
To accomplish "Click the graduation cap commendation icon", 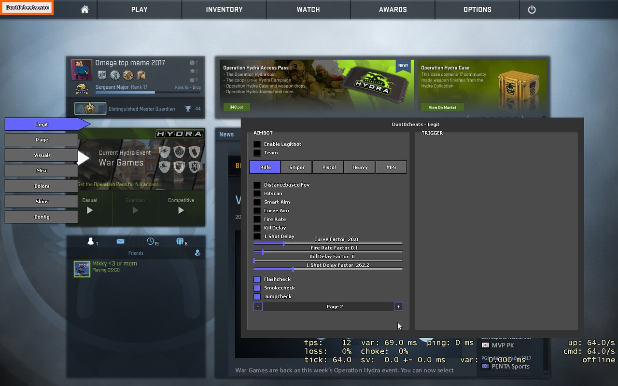I will (192, 71).
